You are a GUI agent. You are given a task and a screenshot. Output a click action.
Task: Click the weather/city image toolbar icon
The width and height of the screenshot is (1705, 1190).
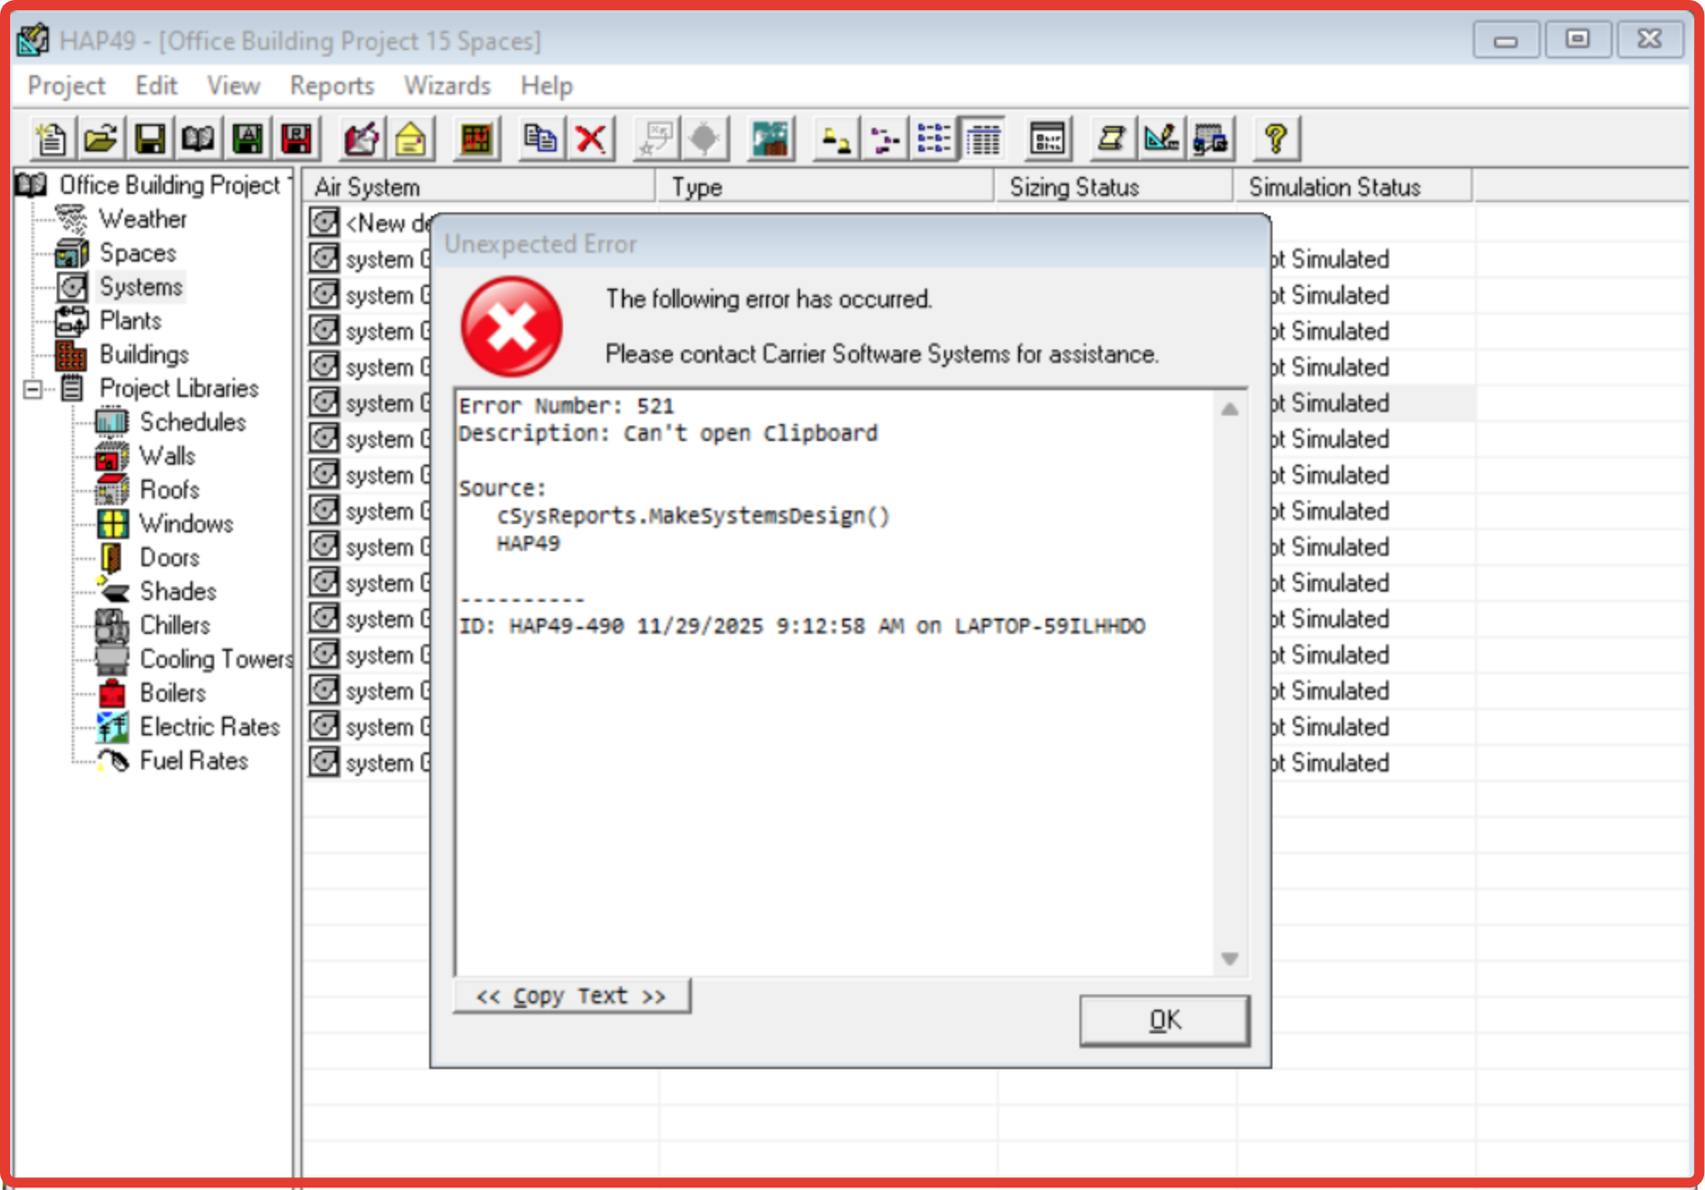tap(769, 139)
